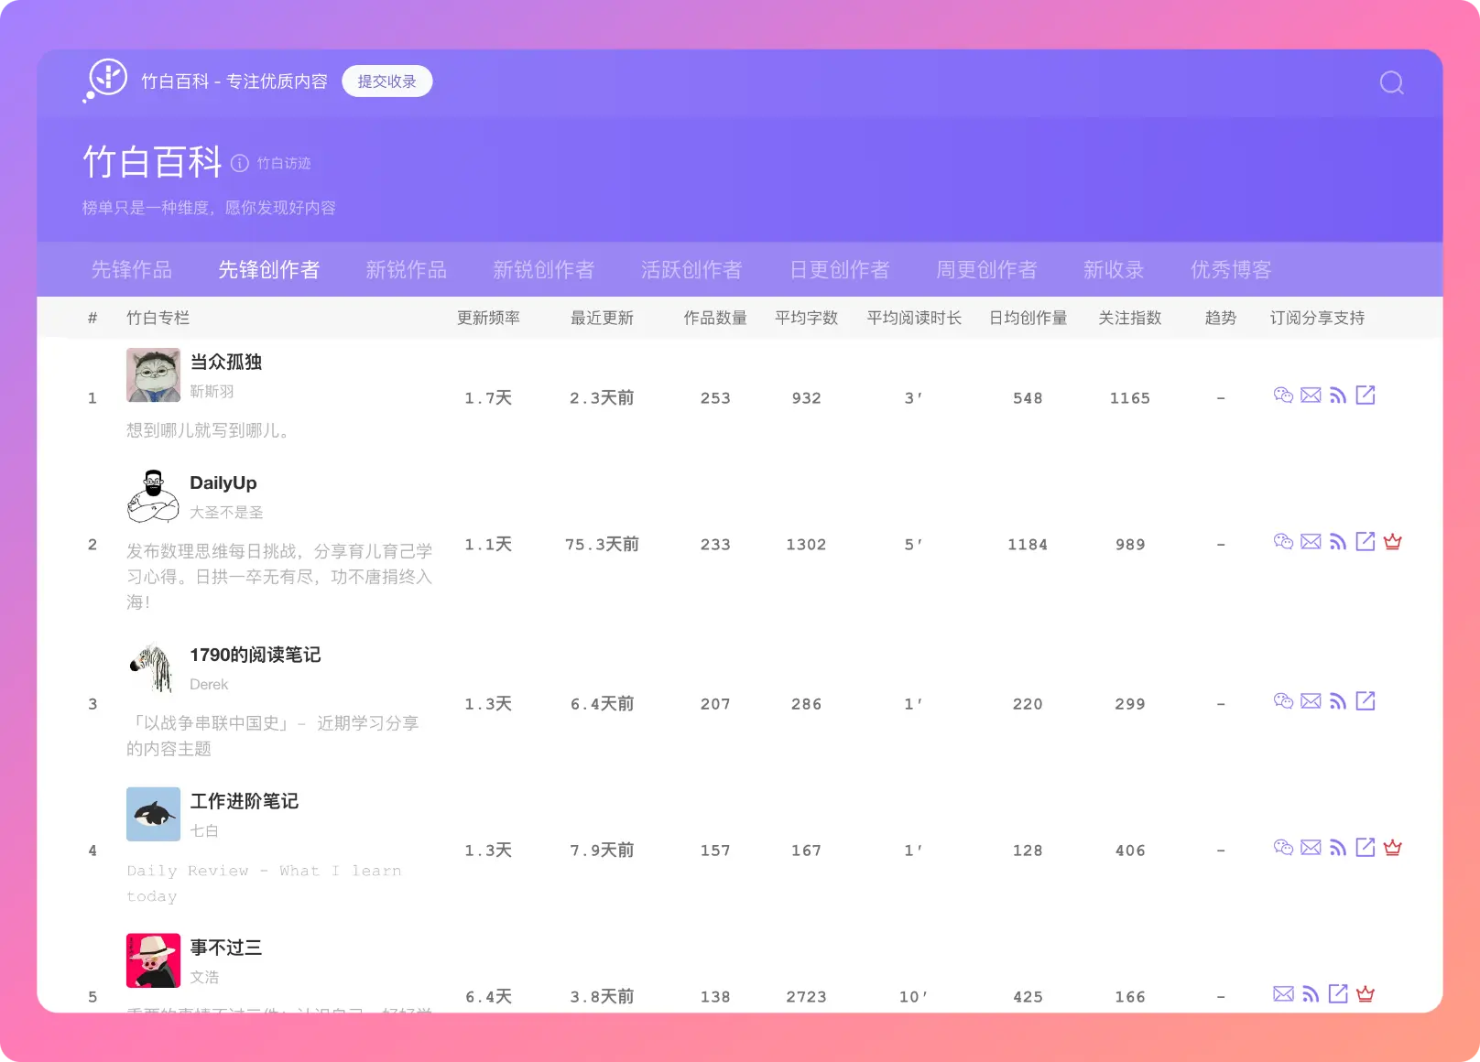Go to the 优秀博客 tab
1480x1062 pixels.
[1231, 270]
